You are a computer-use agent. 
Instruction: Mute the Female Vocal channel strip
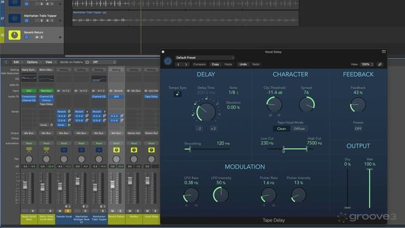(60, 211)
